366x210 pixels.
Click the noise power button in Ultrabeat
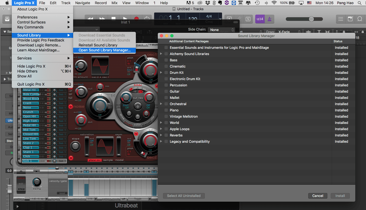(71, 106)
